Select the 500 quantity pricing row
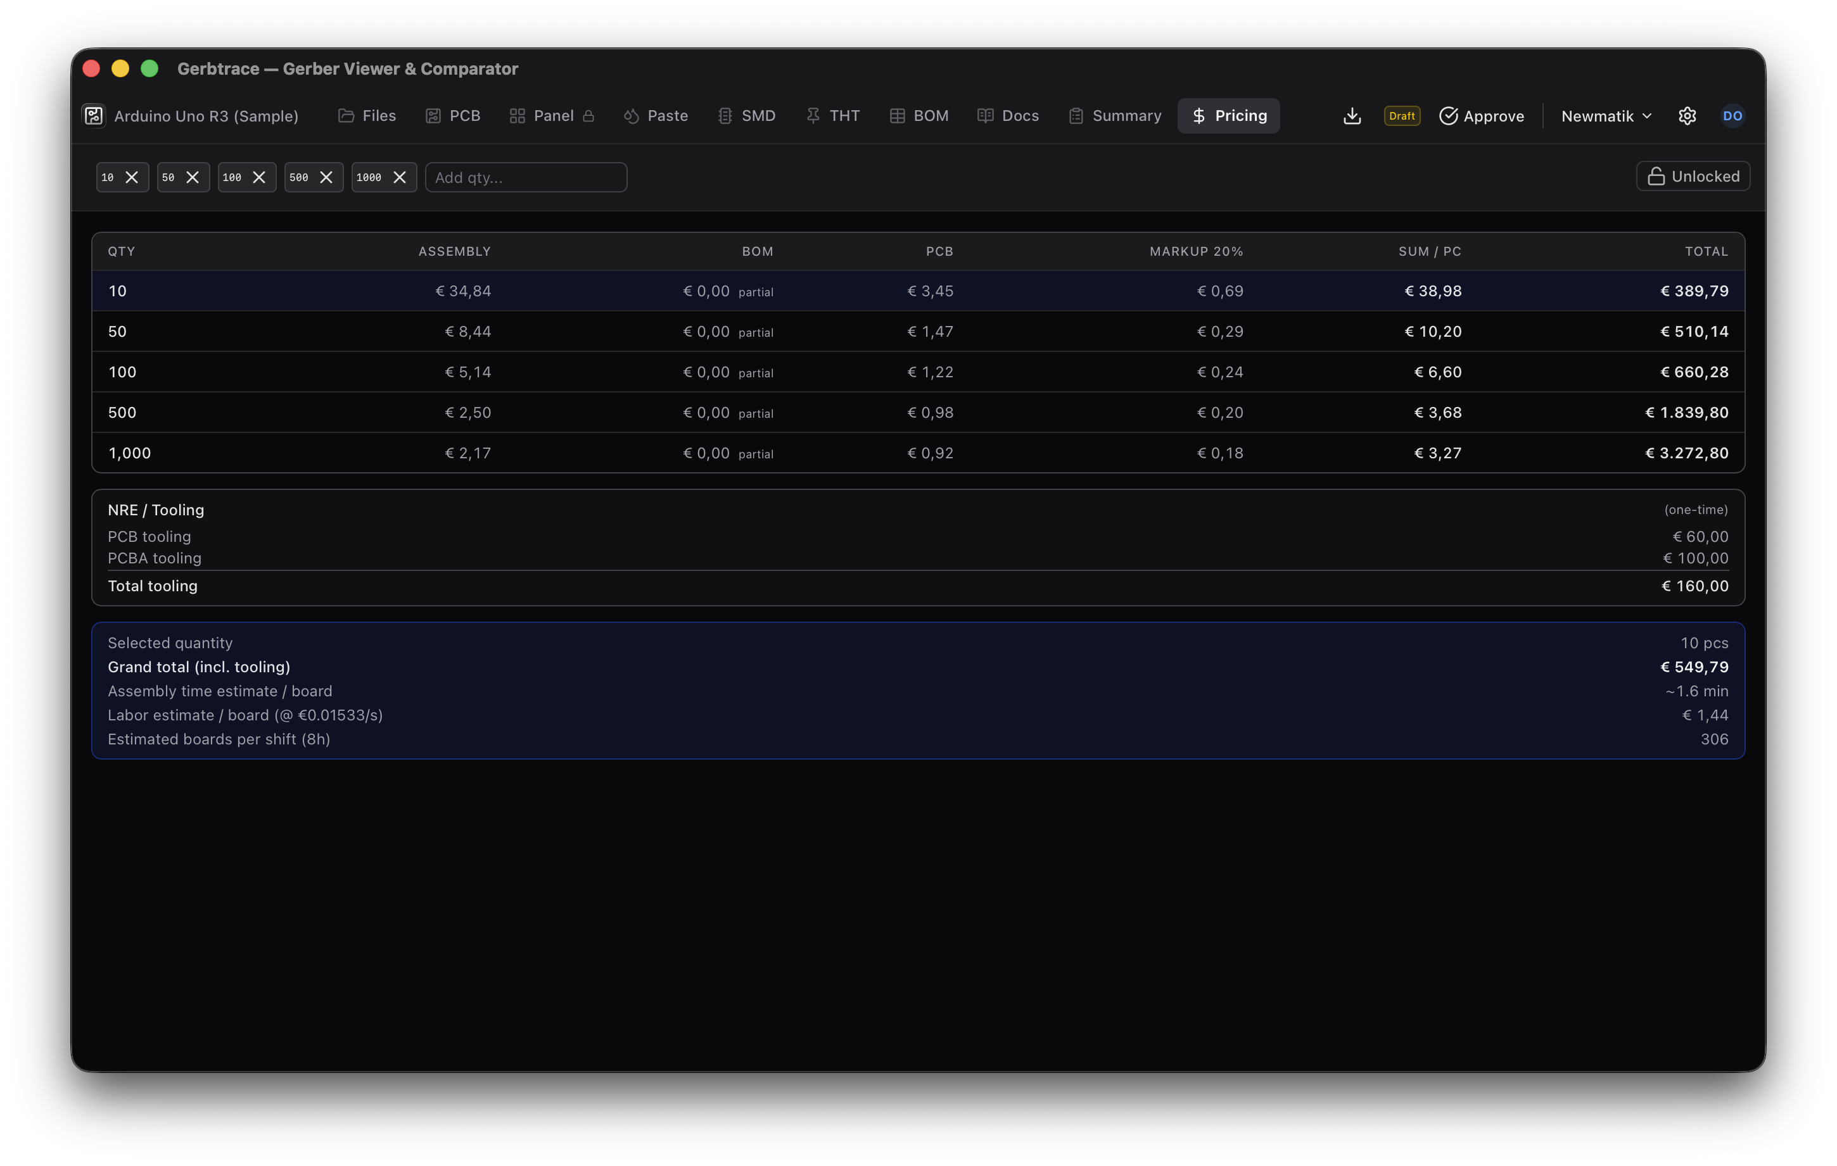1837x1166 pixels. tap(918, 412)
